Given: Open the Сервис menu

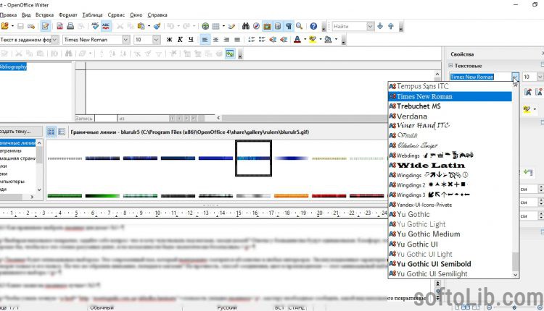Looking at the screenshot, I should pyautogui.click(x=116, y=15).
